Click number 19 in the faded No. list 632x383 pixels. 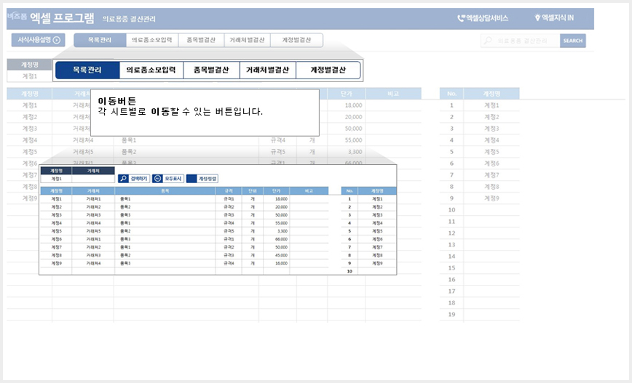pos(452,315)
